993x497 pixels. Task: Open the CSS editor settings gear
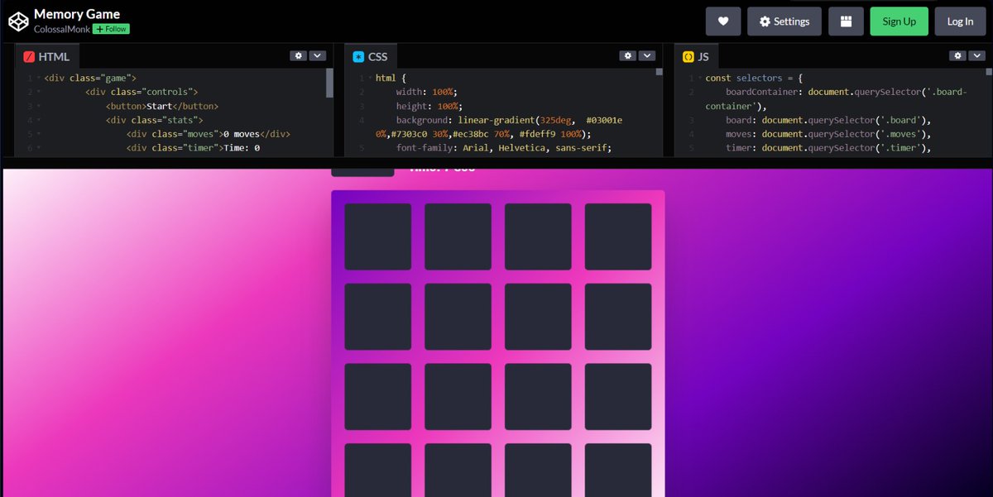click(628, 55)
